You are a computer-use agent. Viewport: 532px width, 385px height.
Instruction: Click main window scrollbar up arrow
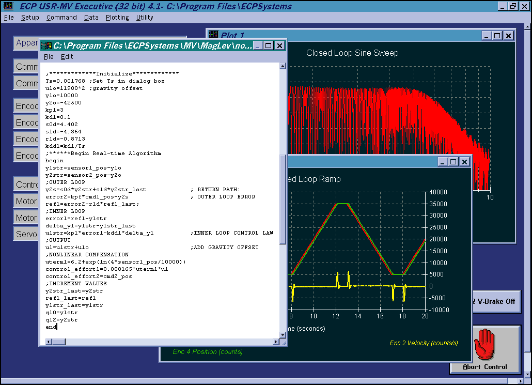coord(527,26)
